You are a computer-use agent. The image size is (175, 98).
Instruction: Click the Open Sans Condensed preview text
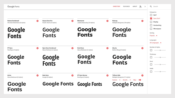(51, 60)
